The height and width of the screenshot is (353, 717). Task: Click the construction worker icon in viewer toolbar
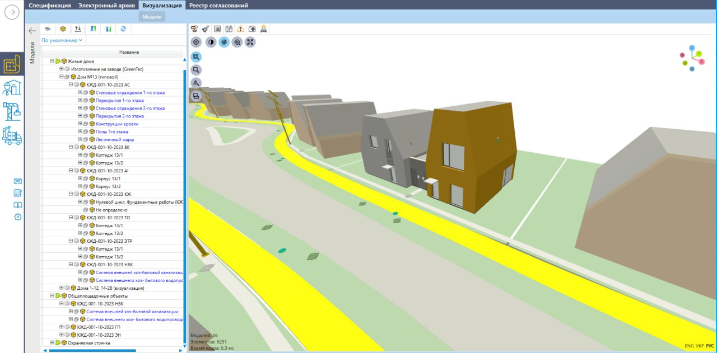(x=263, y=29)
